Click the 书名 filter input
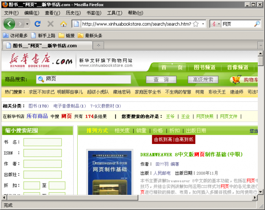The height and width of the screenshot is (210, 265). point(42,142)
